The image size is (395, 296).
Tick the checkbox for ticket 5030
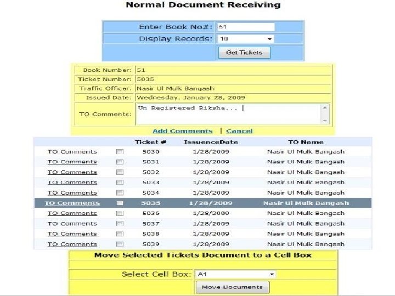click(120, 151)
